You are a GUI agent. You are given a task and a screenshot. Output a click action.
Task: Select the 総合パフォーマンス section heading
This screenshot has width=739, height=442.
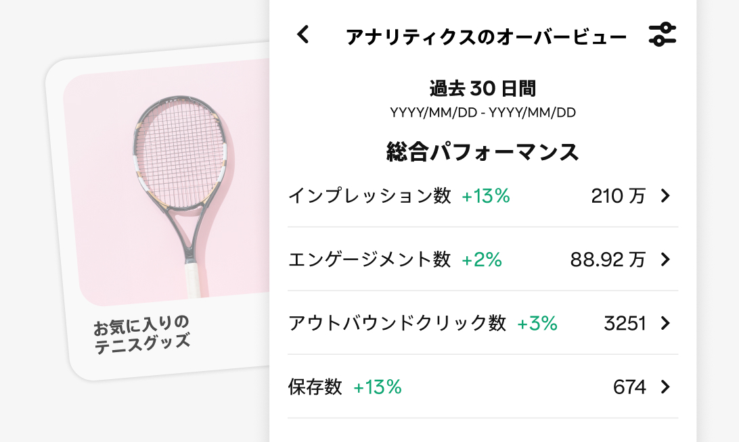coord(482,151)
